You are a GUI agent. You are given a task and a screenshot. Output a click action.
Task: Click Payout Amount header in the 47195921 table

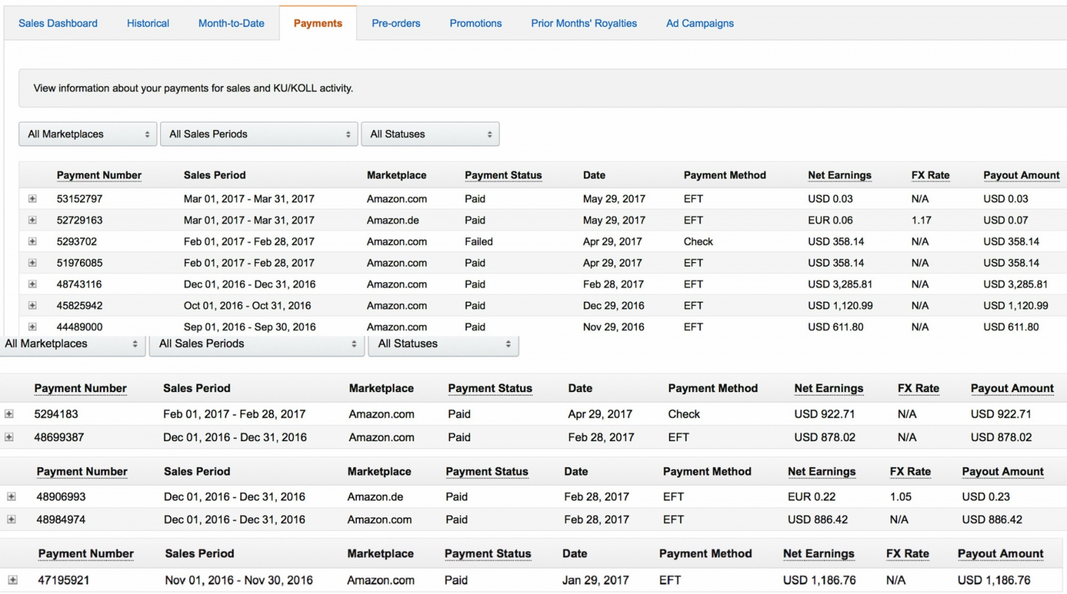pyautogui.click(x=1000, y=554)
